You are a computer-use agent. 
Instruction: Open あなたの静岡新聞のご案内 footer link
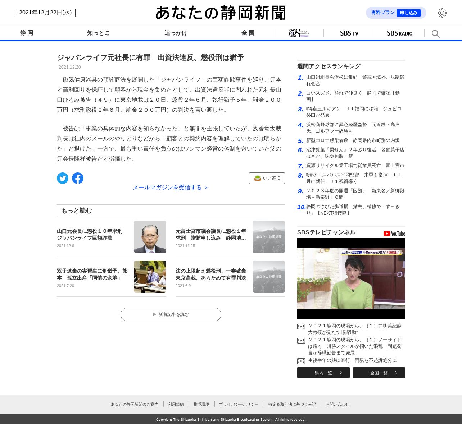135,405
